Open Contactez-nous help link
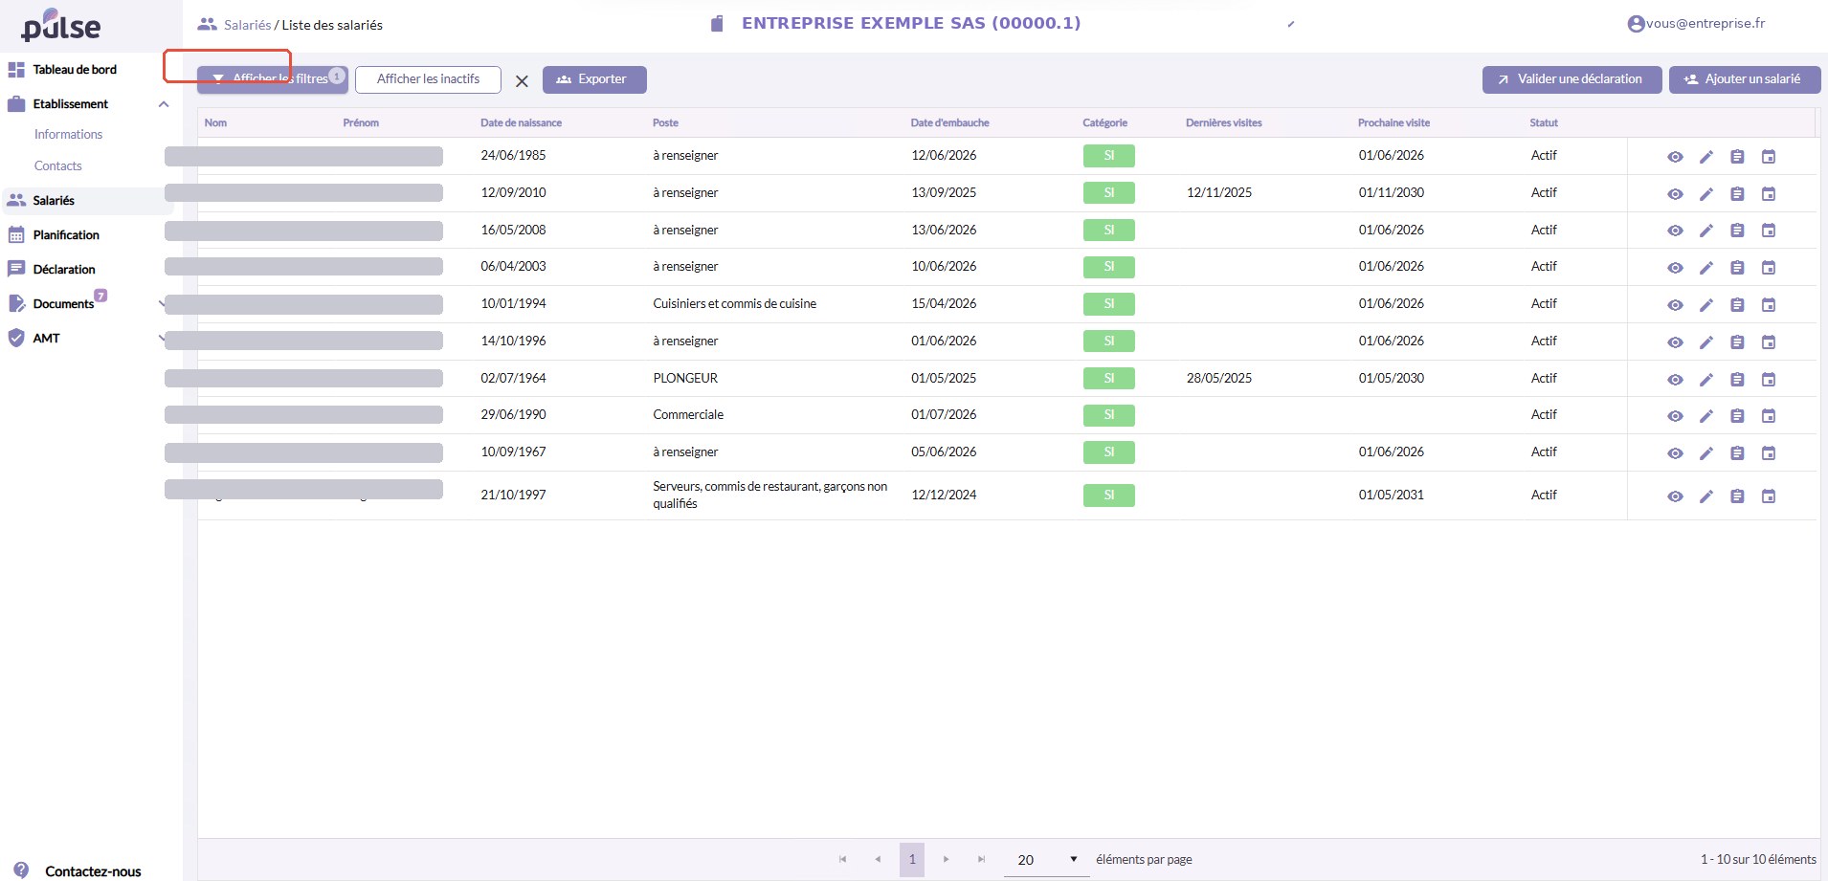Screen dimensions: 1828x881 tap(93, 871)
